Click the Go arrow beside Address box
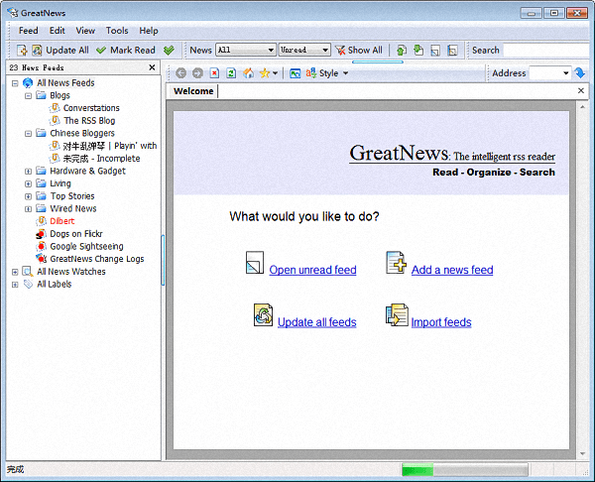The width and height of the screenshot is (595, 482). [580, 73]
